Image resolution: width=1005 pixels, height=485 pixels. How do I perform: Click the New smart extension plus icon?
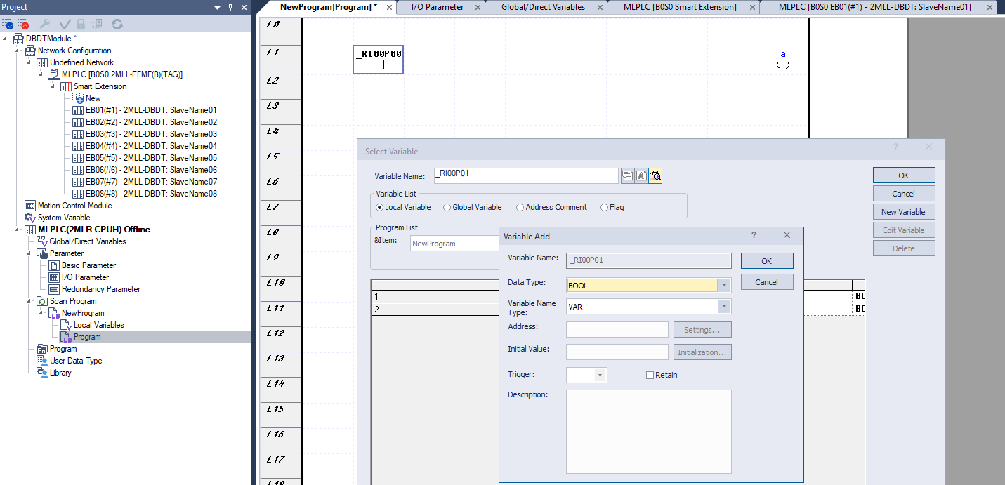pyautogui.click(x=78, y=98)
